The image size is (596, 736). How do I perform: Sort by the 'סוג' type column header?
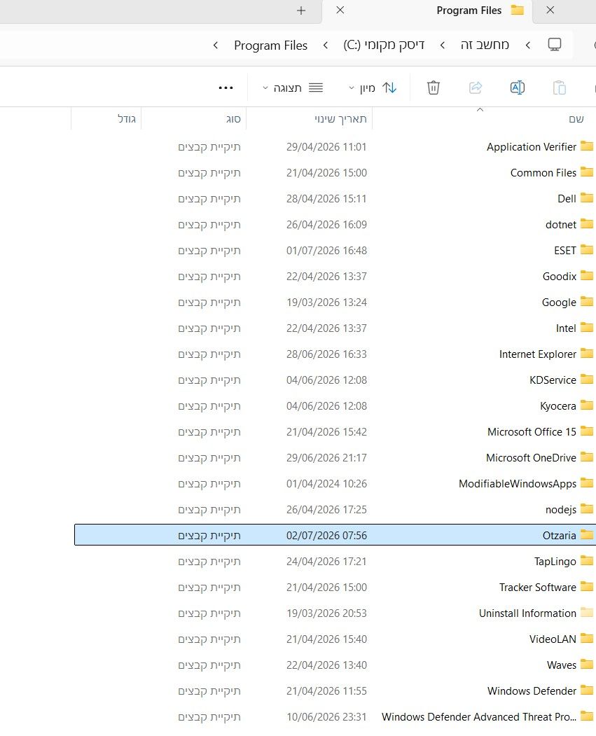(x=233, y=119)
